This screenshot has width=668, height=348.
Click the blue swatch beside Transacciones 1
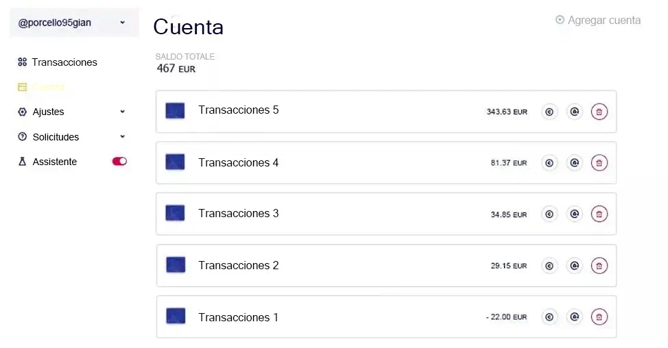(x=176, y=316)
